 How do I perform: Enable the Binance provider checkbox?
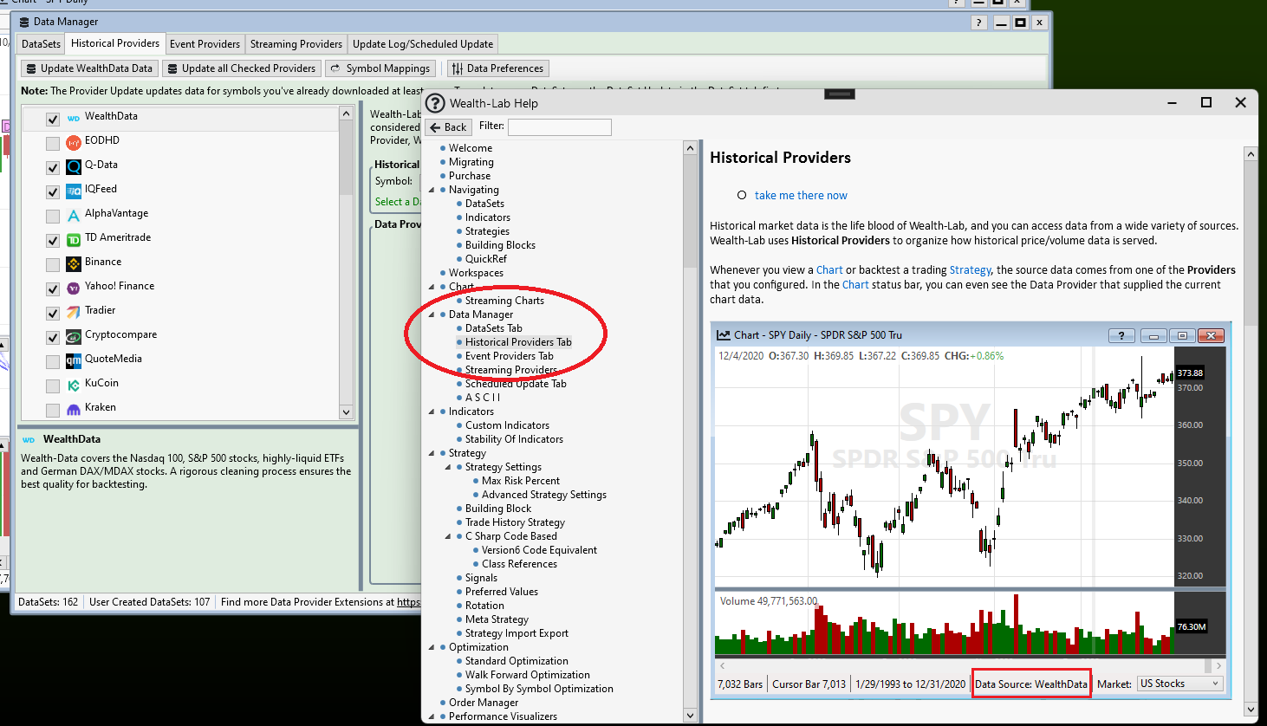pos(53,264)
